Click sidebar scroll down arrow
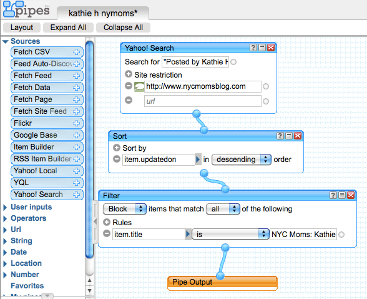Image resolution: width=367 pixels, height=299 pixels. pos(89,291)
